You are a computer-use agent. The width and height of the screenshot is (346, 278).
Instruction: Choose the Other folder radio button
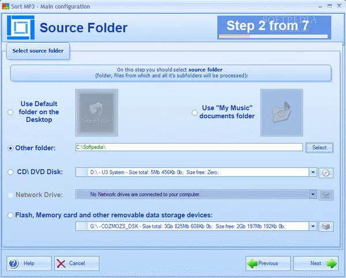(x=10, y=148)
